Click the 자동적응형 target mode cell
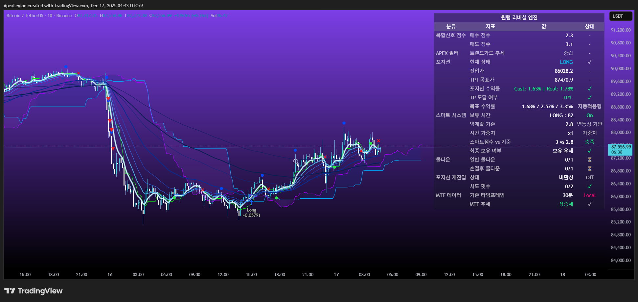 [589, 107]
